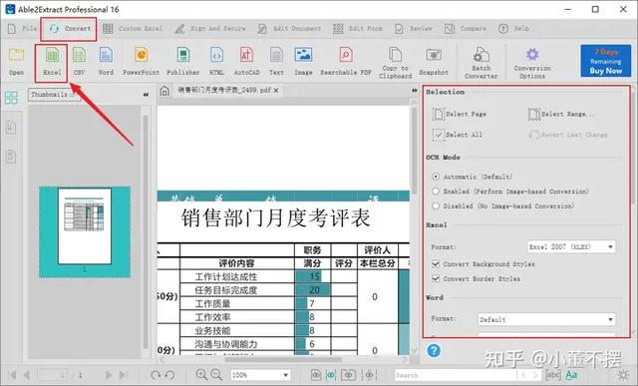The height and width of the screenshot is (386, 638).
Task: Collapse the left sidebar panel arrows
Action: (146, 95)
